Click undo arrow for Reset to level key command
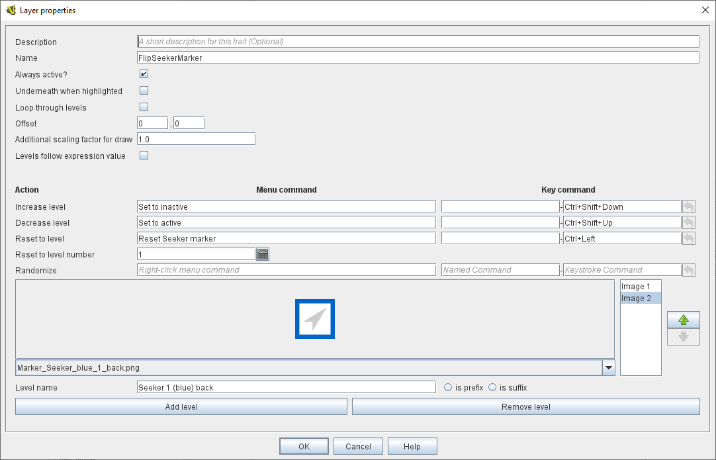Screen dimensions: 716x460 click(x=689, y=238)
